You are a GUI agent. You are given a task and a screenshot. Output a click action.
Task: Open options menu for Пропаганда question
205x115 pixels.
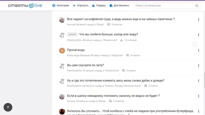199,50
